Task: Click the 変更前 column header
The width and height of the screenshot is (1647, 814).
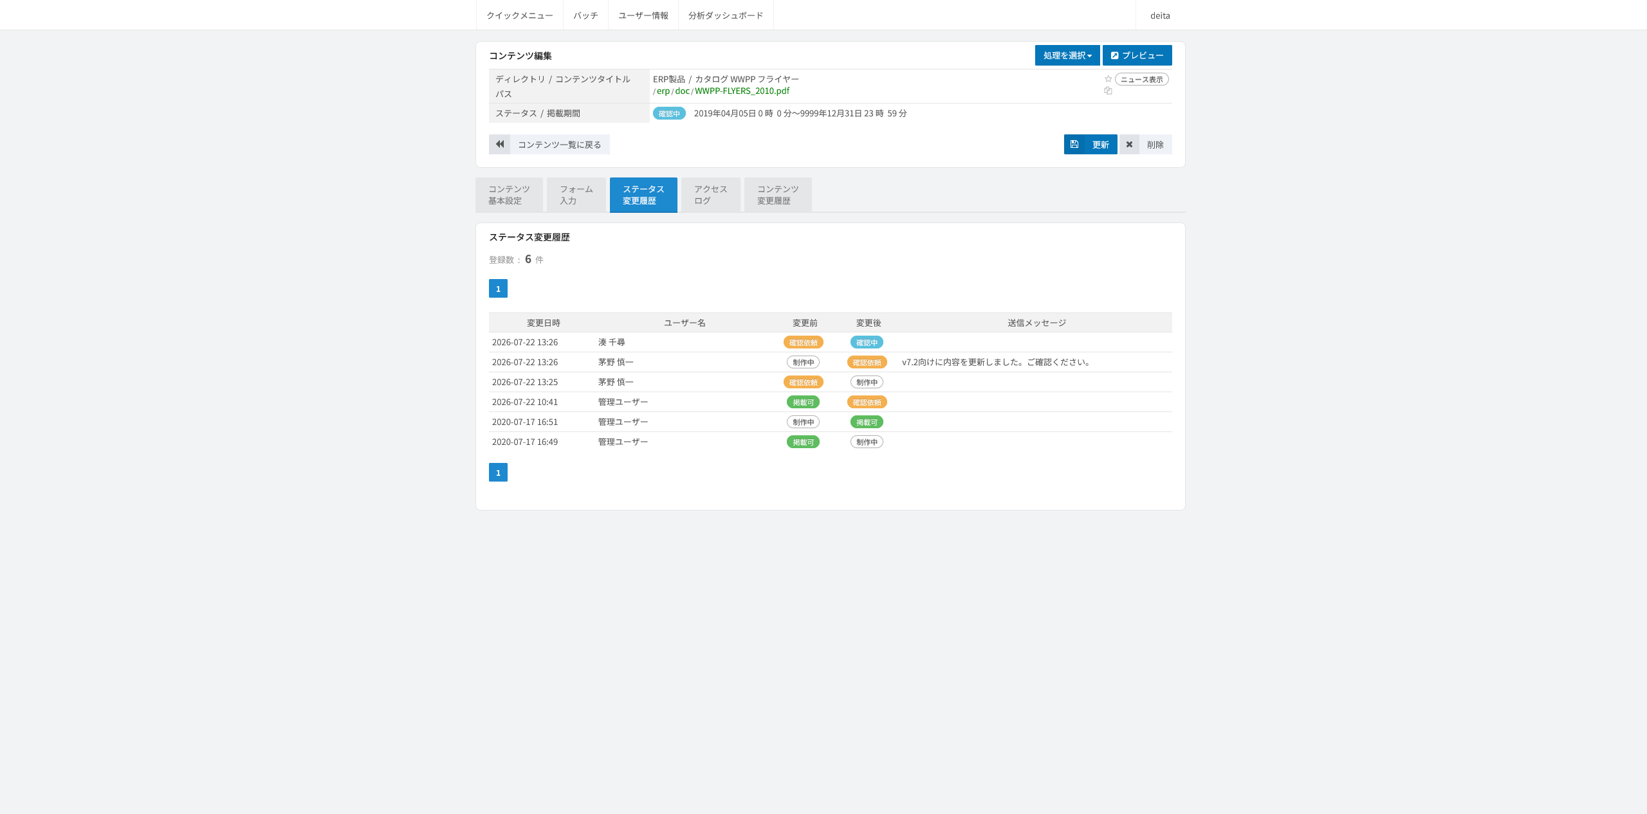Action: pos(805,323)
